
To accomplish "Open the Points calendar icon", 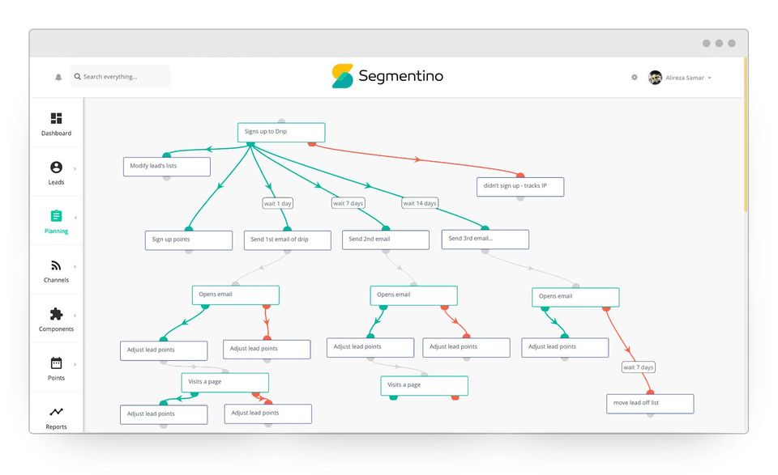I will click(56, 363).
